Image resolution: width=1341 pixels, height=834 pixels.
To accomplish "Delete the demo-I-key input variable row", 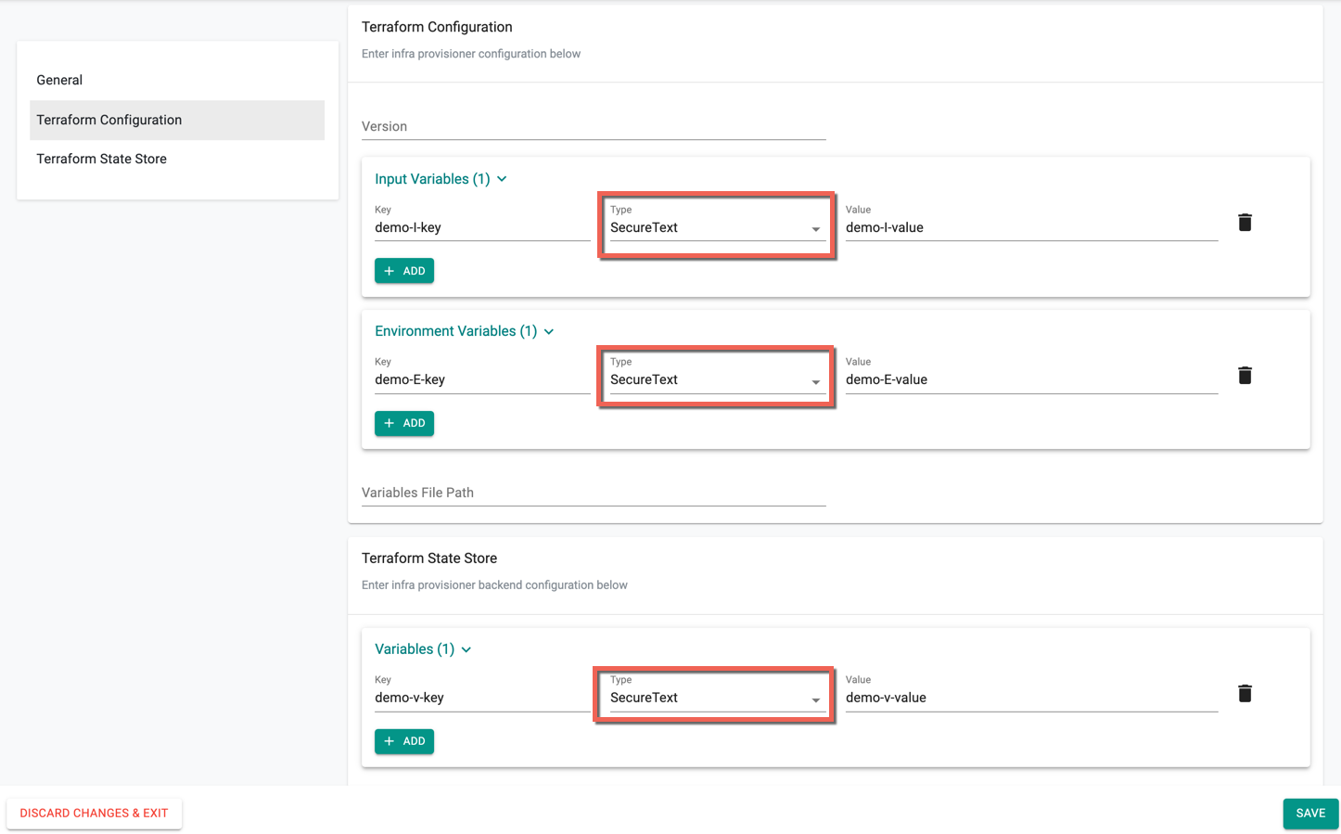I will point(1245,223).
